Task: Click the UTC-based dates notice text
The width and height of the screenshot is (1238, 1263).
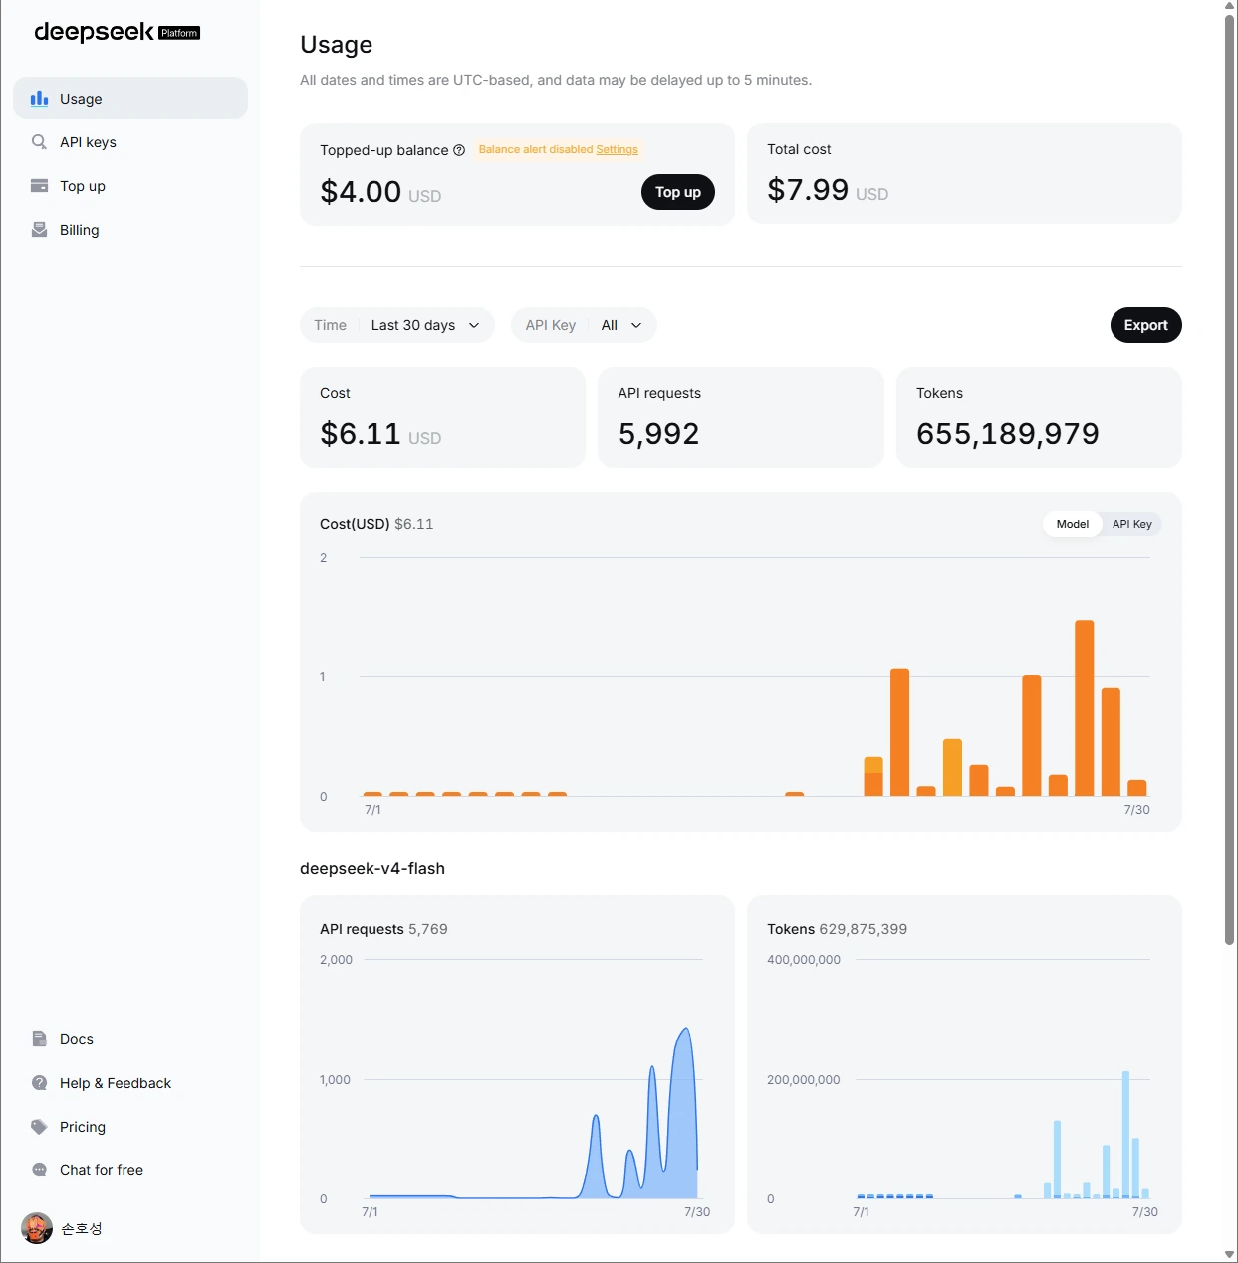Action: (x=556, y=80)
